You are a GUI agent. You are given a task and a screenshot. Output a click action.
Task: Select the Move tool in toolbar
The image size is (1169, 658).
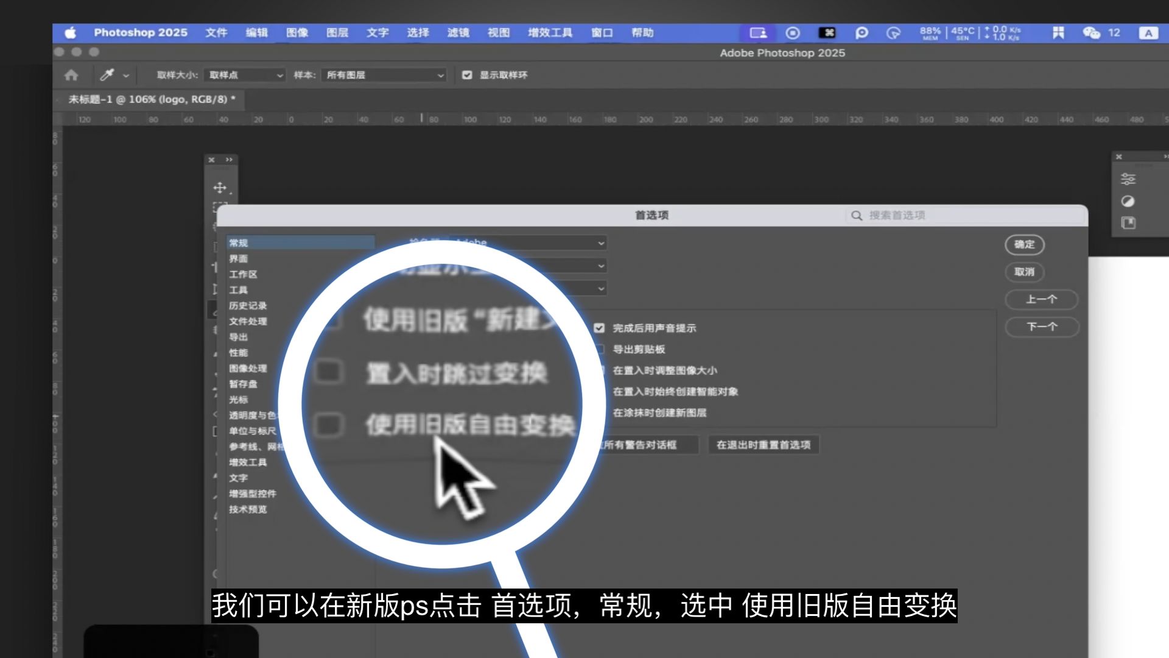point(220,188)
